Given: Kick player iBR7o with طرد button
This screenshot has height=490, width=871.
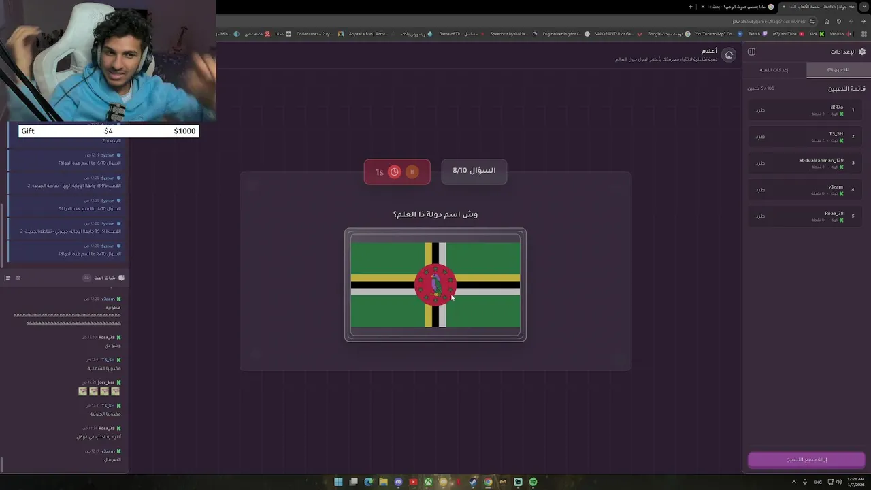Looking at the screenshot, I should pos(760,110).
